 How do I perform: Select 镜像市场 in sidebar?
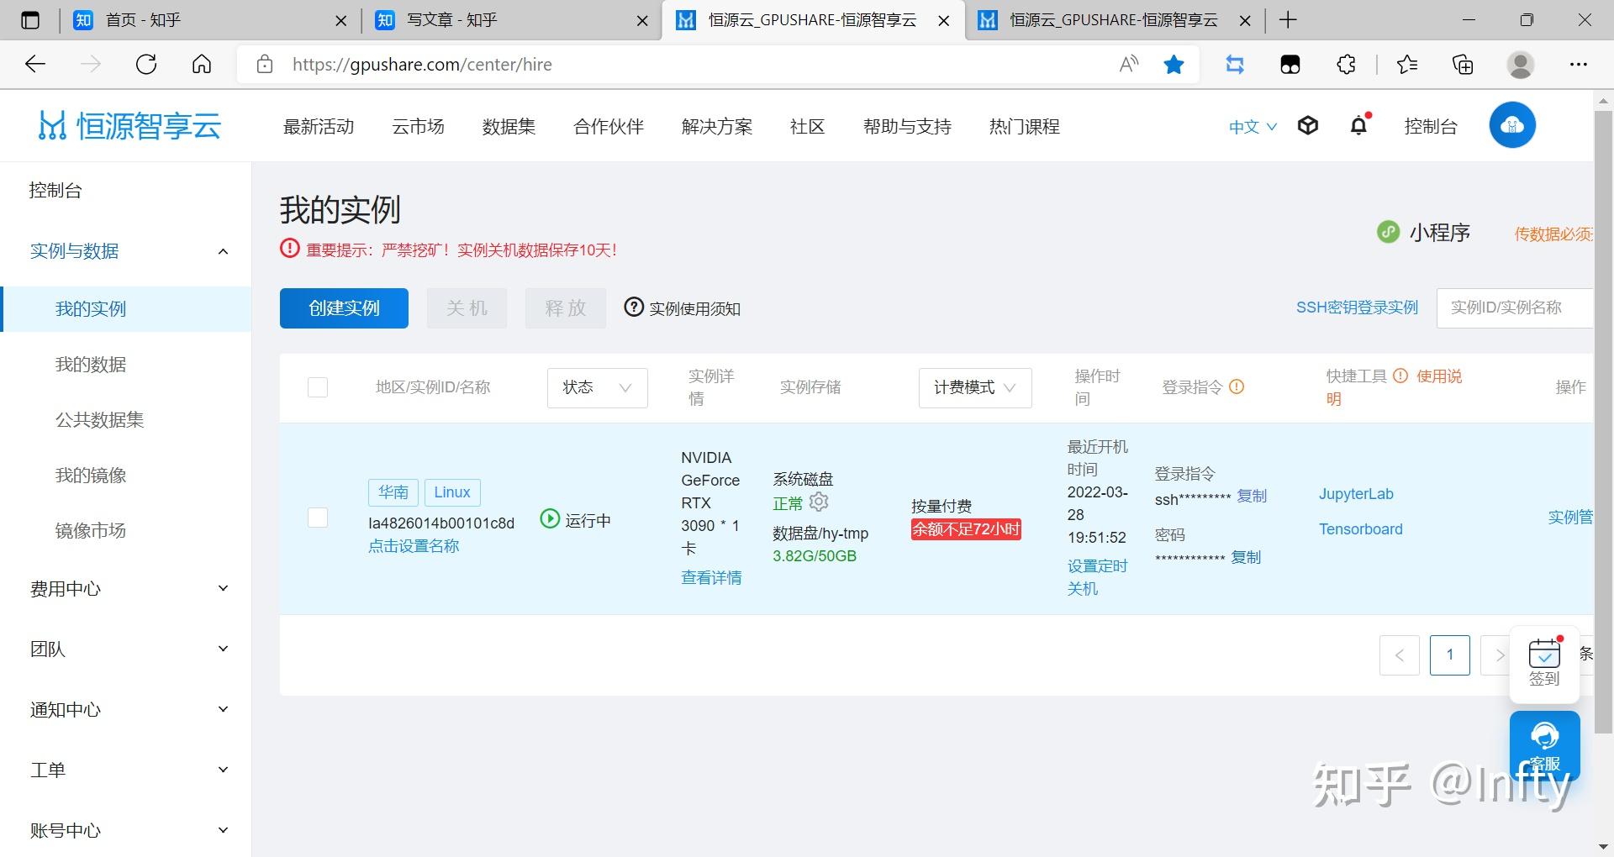(x=91, y=531)
